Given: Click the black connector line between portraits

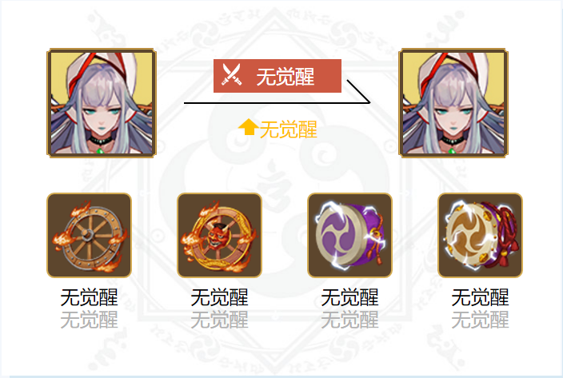Looking at the screenshot, I should (277, 103).
